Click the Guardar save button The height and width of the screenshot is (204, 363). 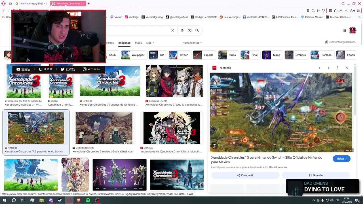click(316, 175)
